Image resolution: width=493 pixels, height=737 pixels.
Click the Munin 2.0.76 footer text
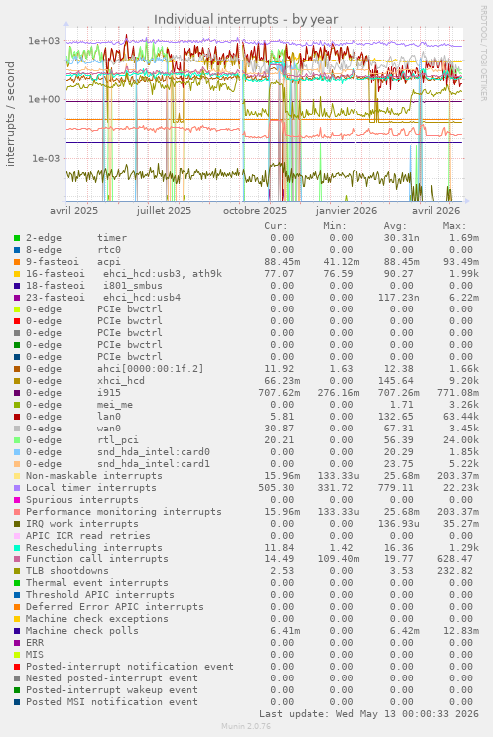point(246,726)
